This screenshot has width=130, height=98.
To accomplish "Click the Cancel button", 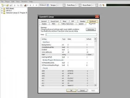I will [82, 90].
